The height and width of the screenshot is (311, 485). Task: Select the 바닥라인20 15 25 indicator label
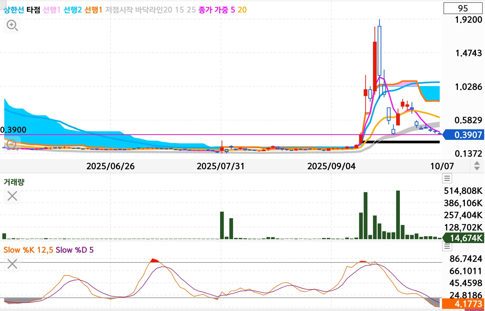click(x=166, y=10)
